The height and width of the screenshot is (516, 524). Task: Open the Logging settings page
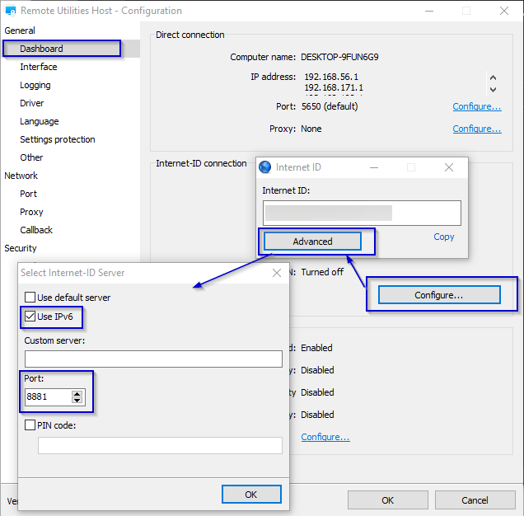coord(35,85)
